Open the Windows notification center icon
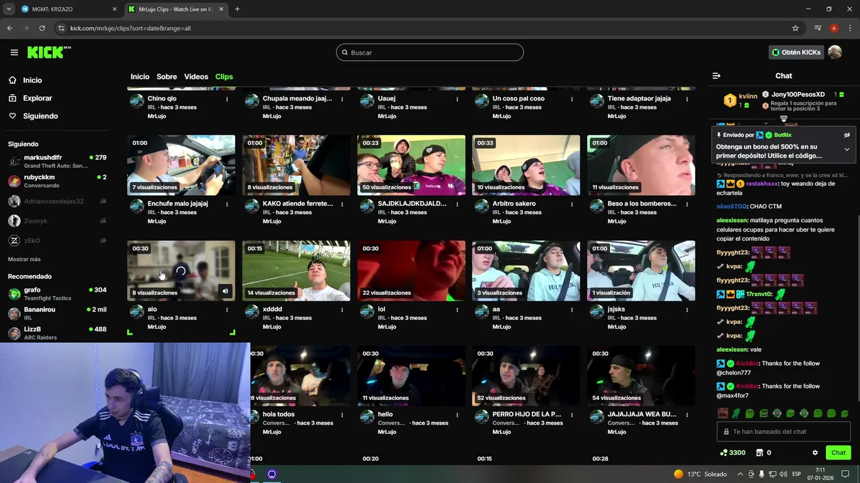The width and height of the screenshot is (860, 483). pos(845,474)
